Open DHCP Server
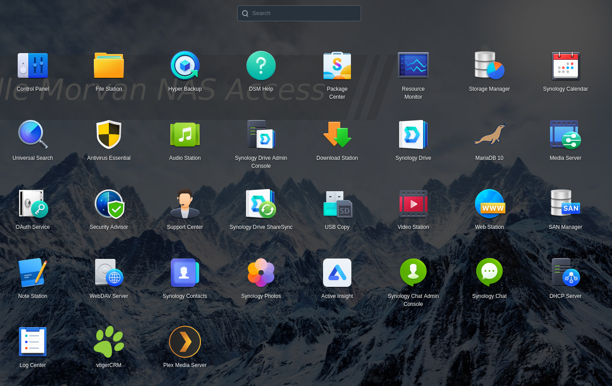 click(x=566, y=273)
